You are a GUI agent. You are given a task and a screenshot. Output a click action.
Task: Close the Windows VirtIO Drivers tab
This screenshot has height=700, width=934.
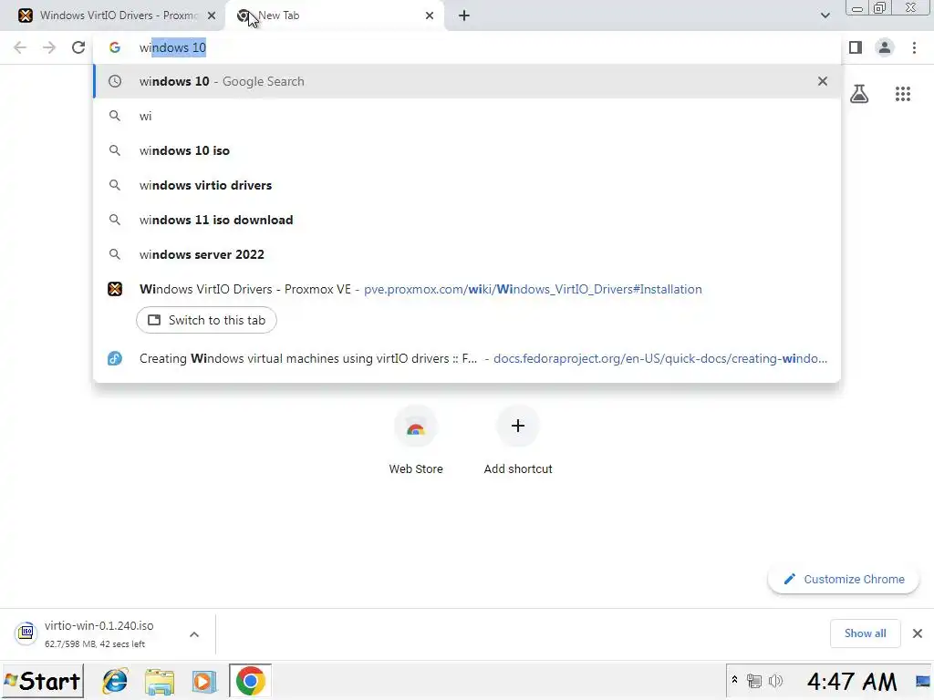[212, 15]
